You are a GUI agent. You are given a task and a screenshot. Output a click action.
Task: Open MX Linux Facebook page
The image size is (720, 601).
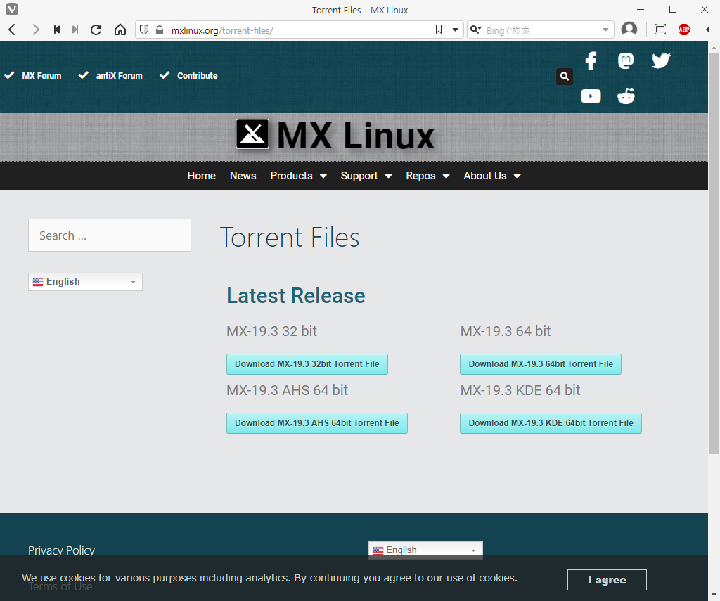[591, 60]
